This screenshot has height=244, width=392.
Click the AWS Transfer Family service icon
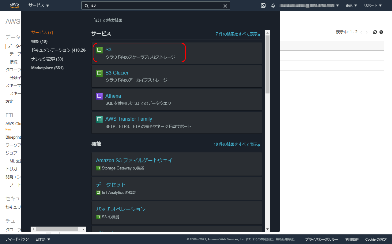pos(99,118)
